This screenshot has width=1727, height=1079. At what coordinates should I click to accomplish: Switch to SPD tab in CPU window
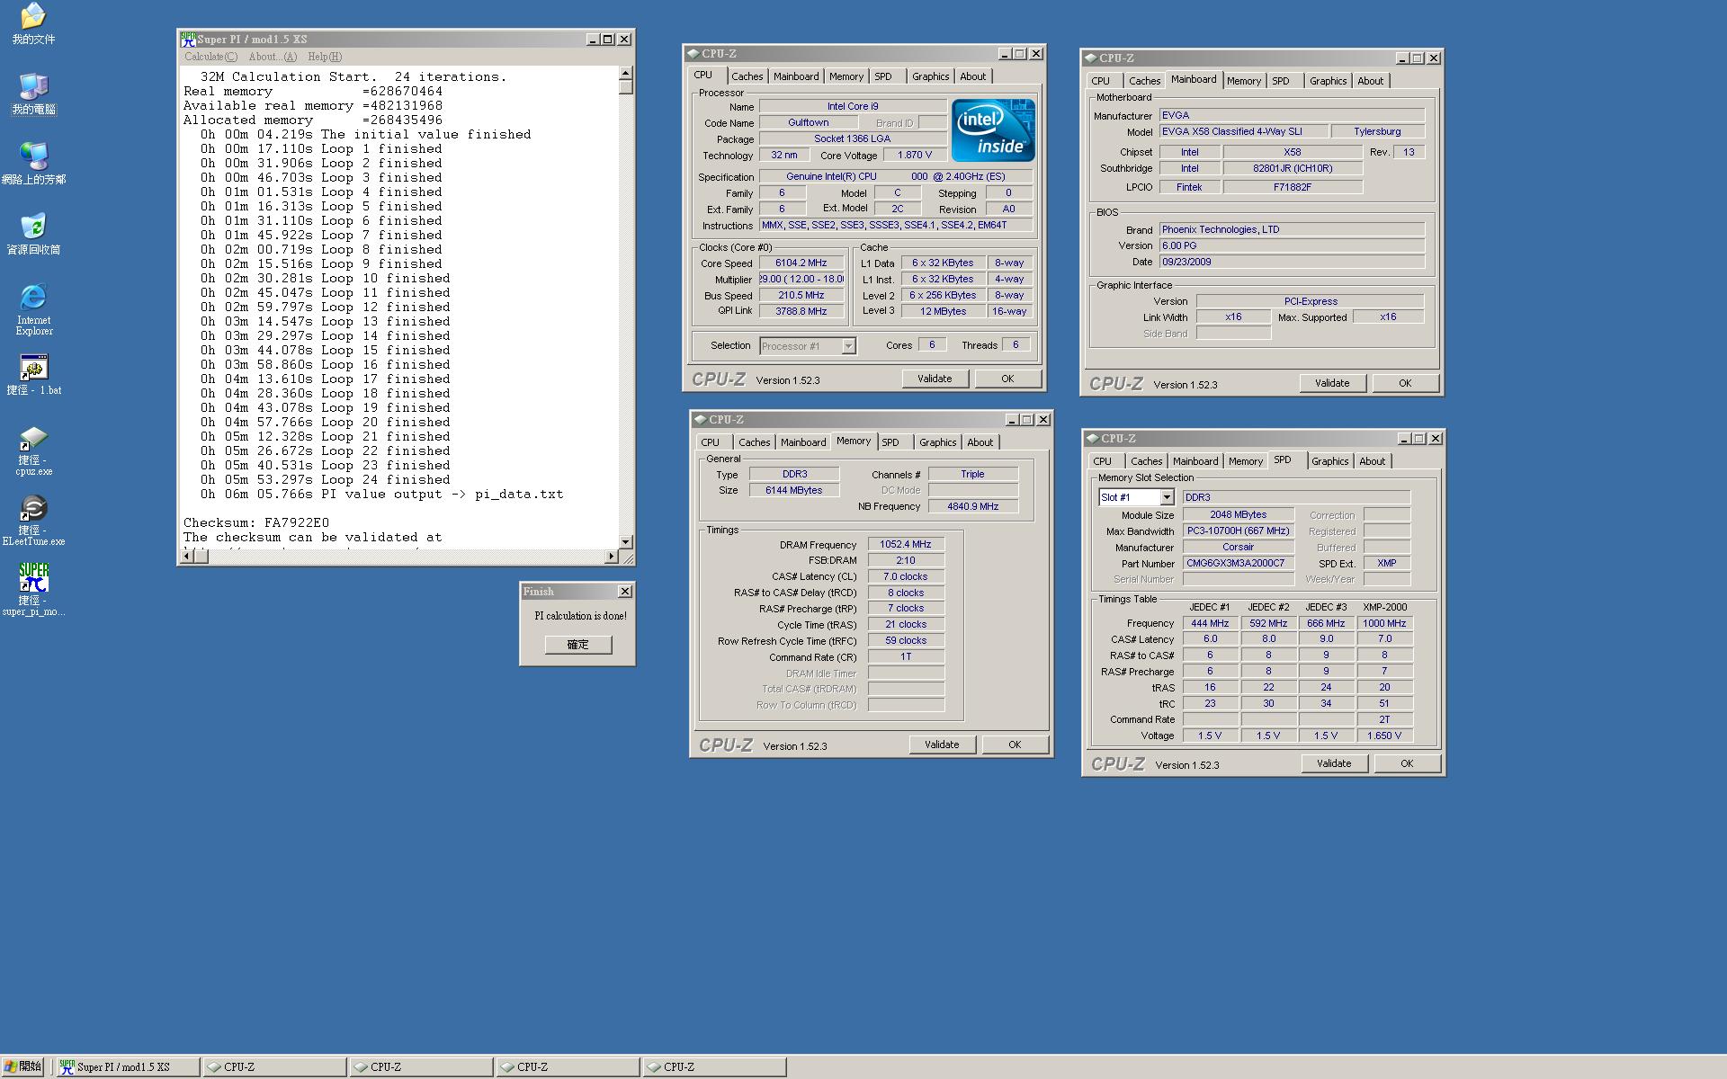(x=883, y=76)
